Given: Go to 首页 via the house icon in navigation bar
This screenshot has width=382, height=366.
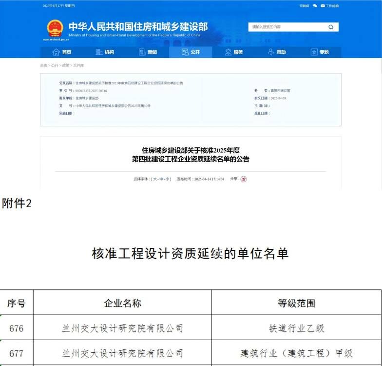Looking at the screenshot, I should point(56,52).
